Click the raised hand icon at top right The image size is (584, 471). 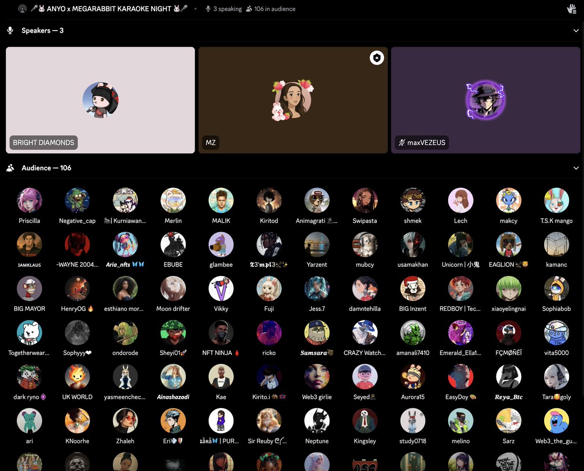(571, 8)
